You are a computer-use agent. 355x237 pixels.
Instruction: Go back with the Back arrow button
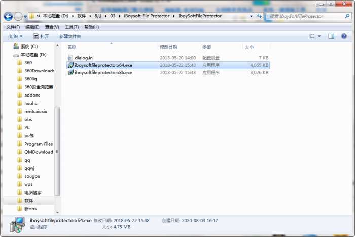coord(8,16)
